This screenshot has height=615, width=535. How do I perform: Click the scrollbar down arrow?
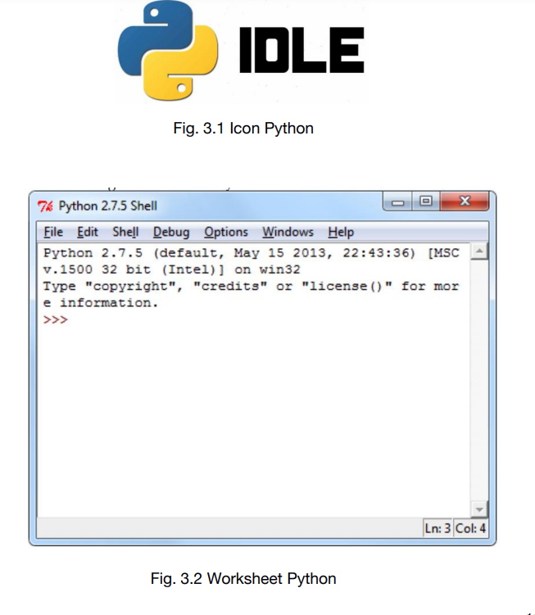(480, 509)
